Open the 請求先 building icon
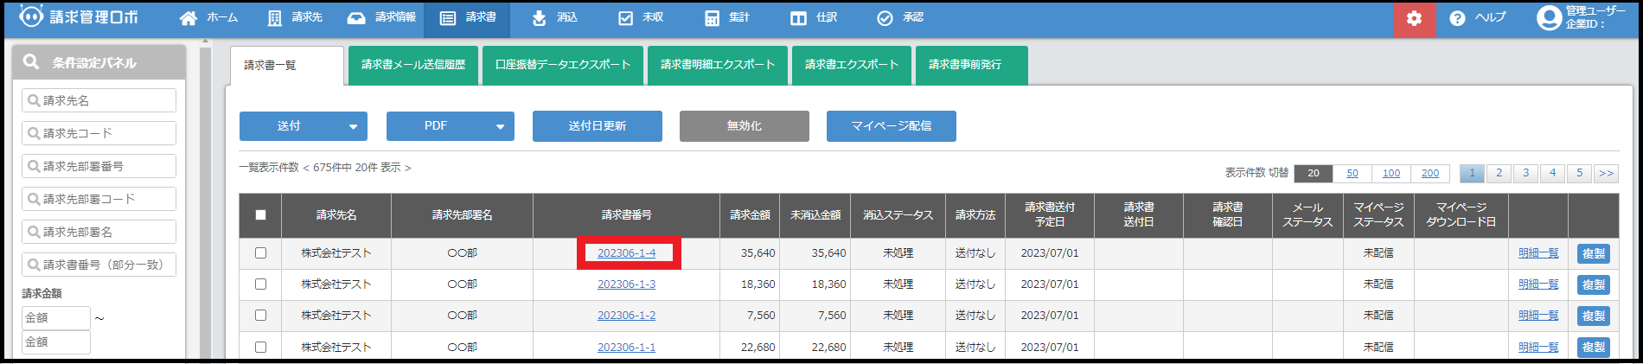 pos(274,18)
